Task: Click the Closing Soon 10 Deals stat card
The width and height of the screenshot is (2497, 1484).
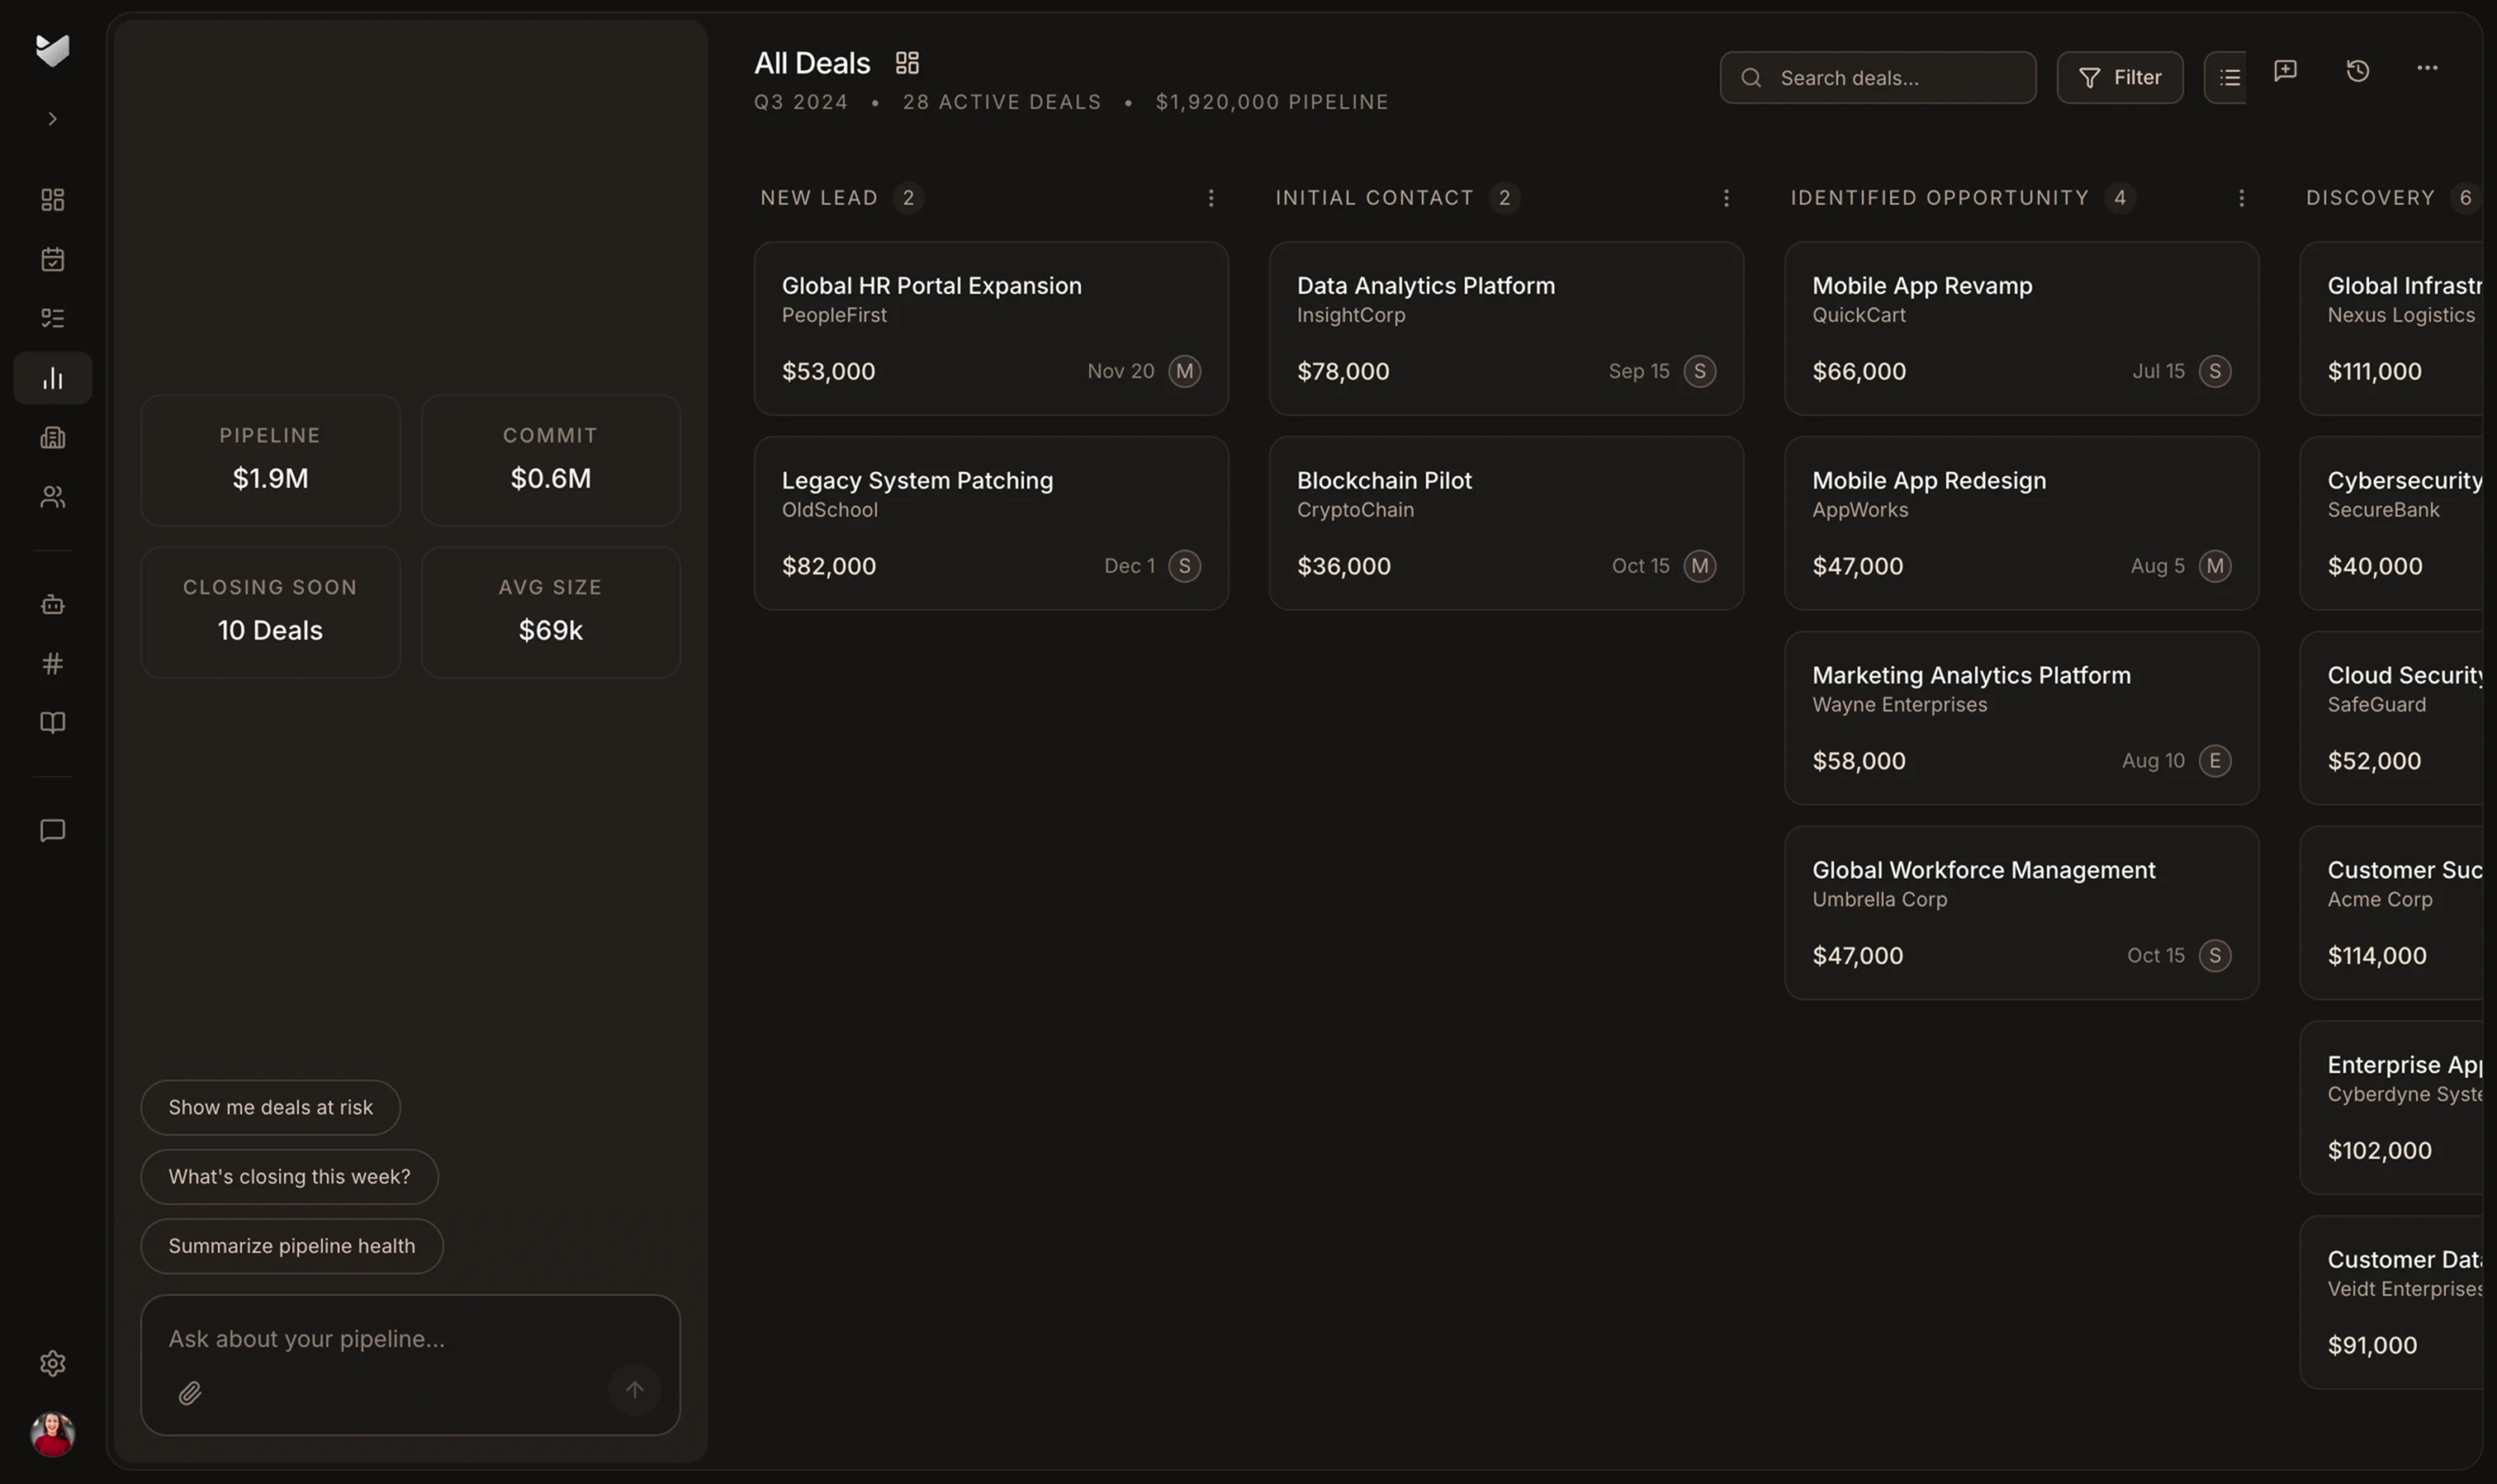Action: (x=270, y=612)
